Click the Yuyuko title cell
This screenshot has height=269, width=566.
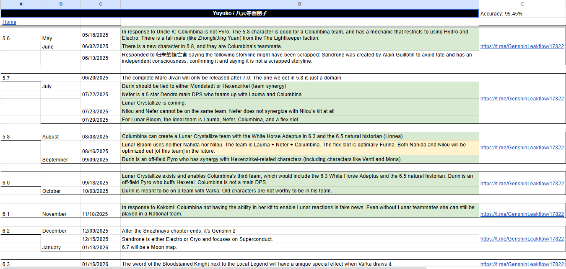point(240,13)
